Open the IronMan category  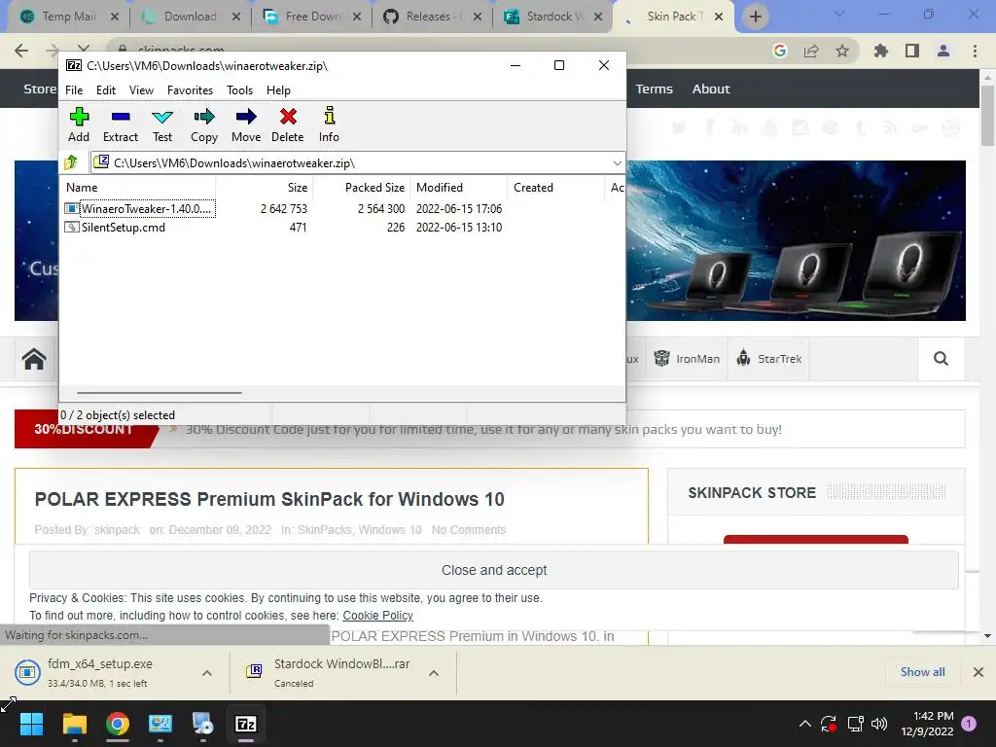687,359
